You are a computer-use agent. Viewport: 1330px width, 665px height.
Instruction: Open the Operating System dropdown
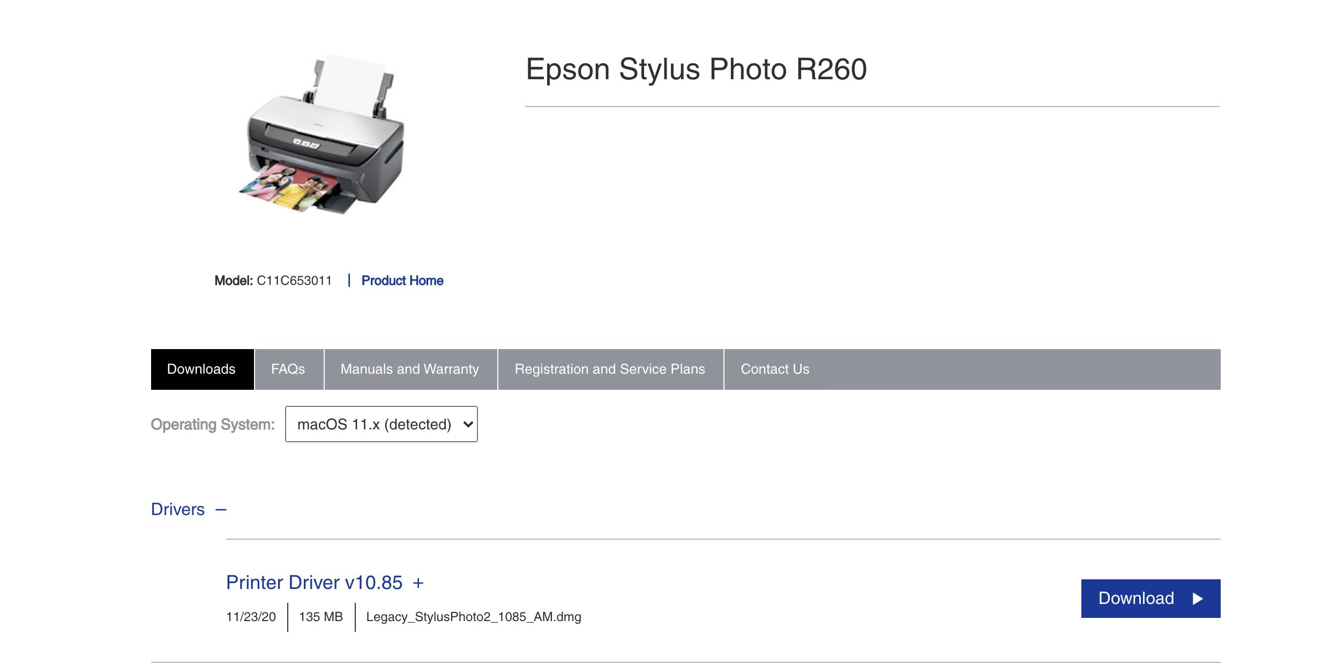click(380, 424)
